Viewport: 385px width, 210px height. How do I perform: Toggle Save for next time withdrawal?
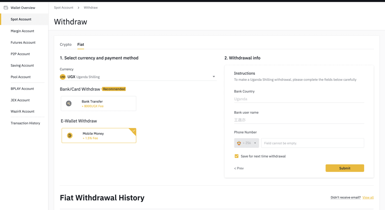pyautogui.click(x=237, y=156)
